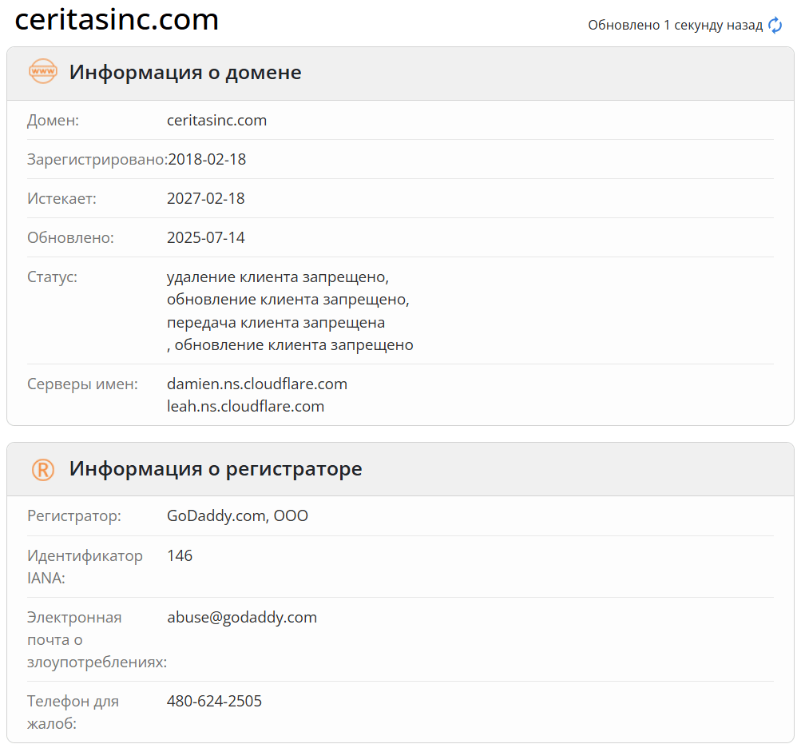Click the 'Обновлено:' row label
The image size is (809, 748).
(71, 238)
